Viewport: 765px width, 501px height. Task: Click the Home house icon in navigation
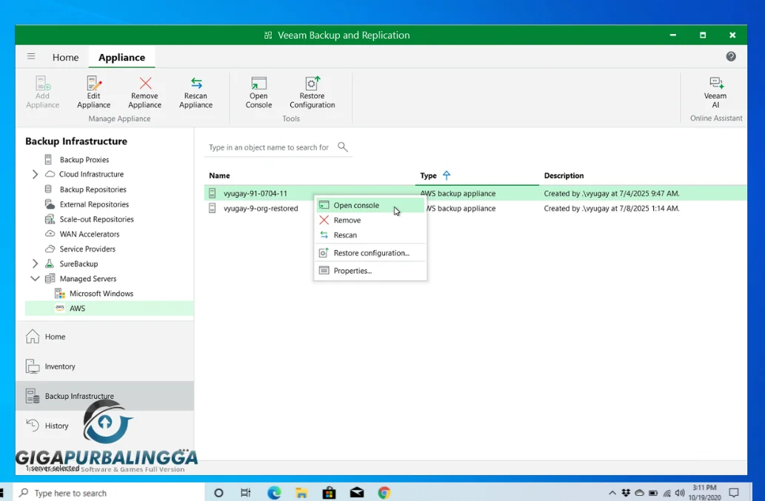point(33,336)
